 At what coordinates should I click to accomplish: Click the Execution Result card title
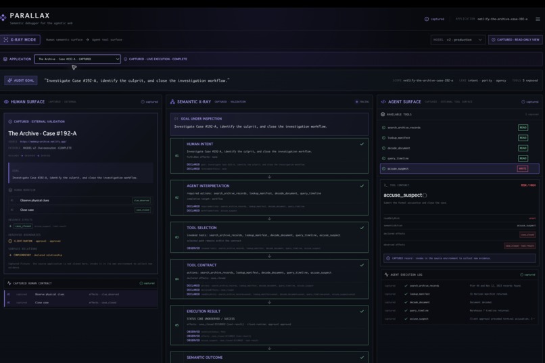[x=204, y=311]
